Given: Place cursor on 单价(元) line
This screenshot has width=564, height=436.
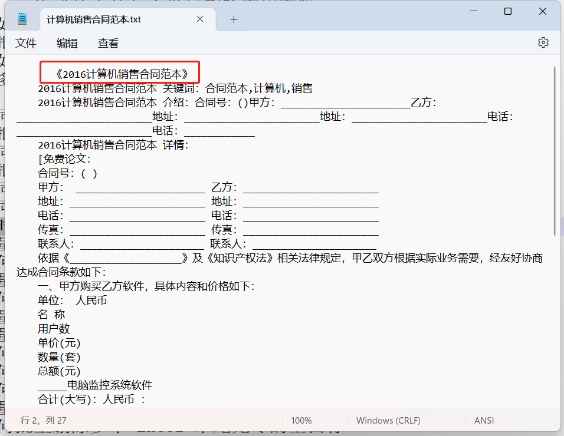Looking at the screenshot, I should click(59, 343).
